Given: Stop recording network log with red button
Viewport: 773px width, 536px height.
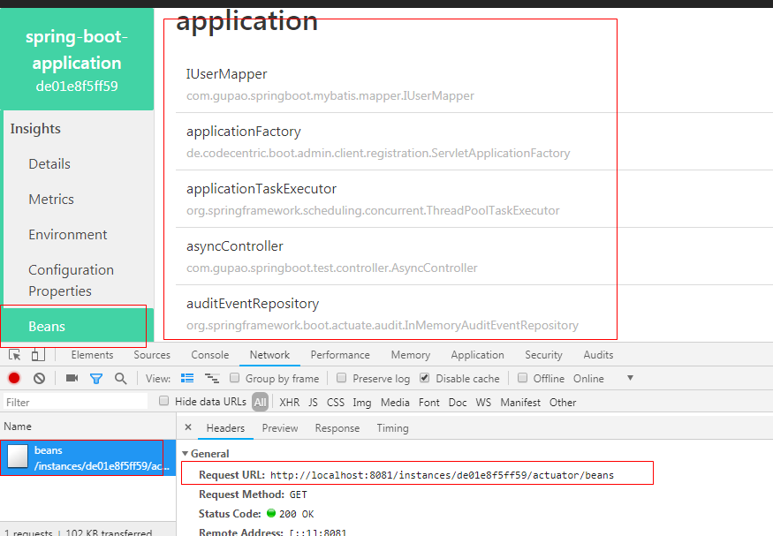Looking at the screenshot, I should tap(14, 378).
